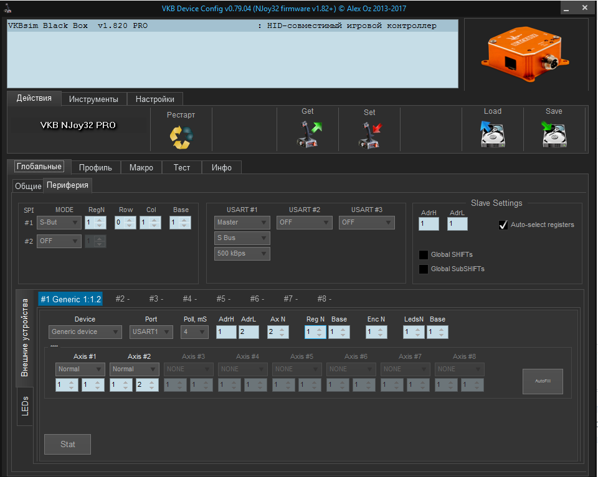The width and height of the screenshot is (598, 477).
Task: Toggle Auto-select registers checkbox
Action: pos(503,225)
